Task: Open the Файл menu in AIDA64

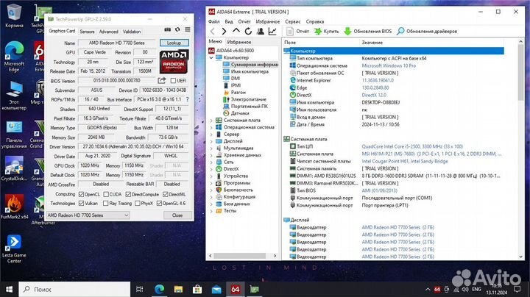Action: tap(214, 21)
